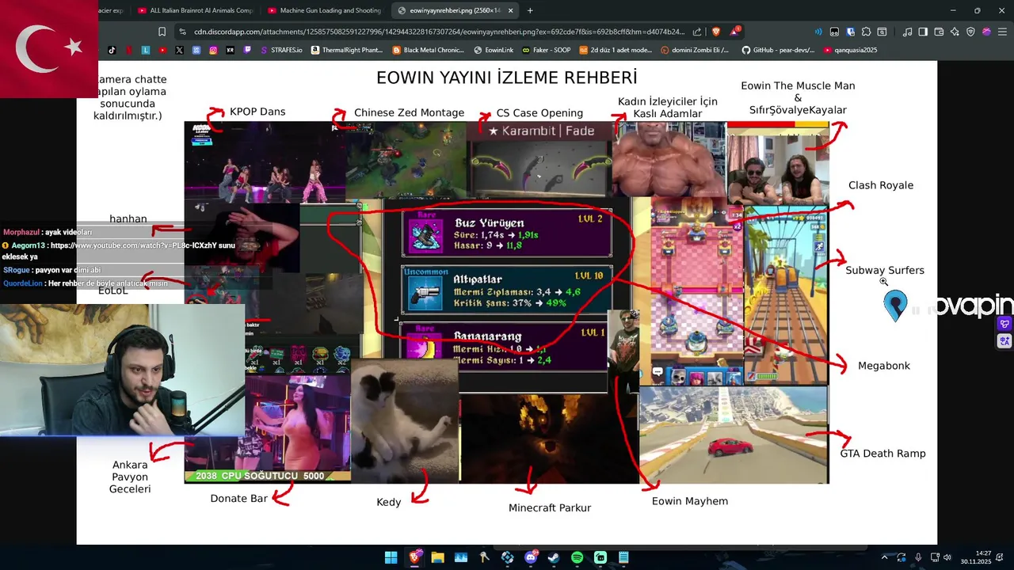Viewport: 1014px width, 570px height.
Task: Close the eowinyaynrehberi.png tab
Action: (510, 10)
